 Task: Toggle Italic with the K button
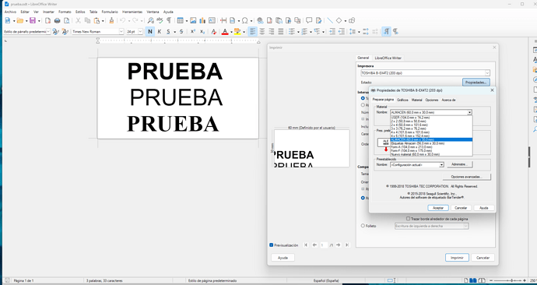click(x=160, y=31)
